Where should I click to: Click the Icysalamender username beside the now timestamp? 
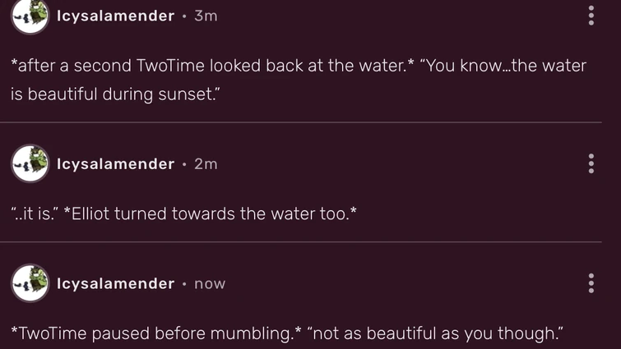point(115,284)
